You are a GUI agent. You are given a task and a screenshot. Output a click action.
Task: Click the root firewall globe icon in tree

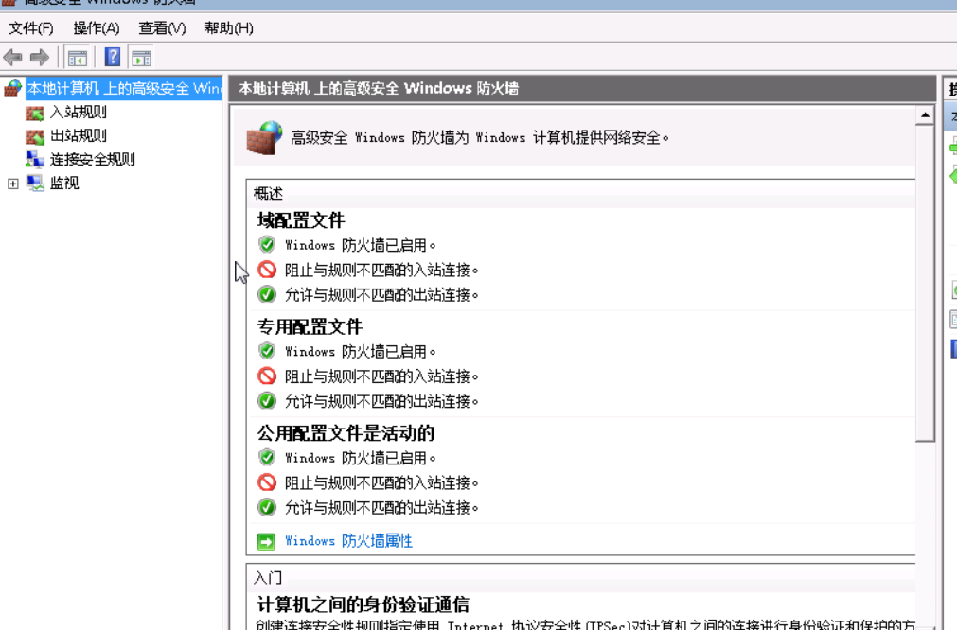[13, 88]
